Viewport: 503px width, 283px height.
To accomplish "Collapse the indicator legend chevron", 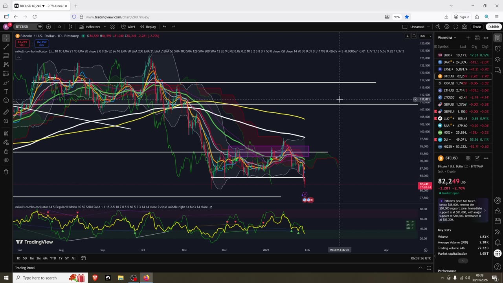I will pyautogui.click(x=18, y=57).
